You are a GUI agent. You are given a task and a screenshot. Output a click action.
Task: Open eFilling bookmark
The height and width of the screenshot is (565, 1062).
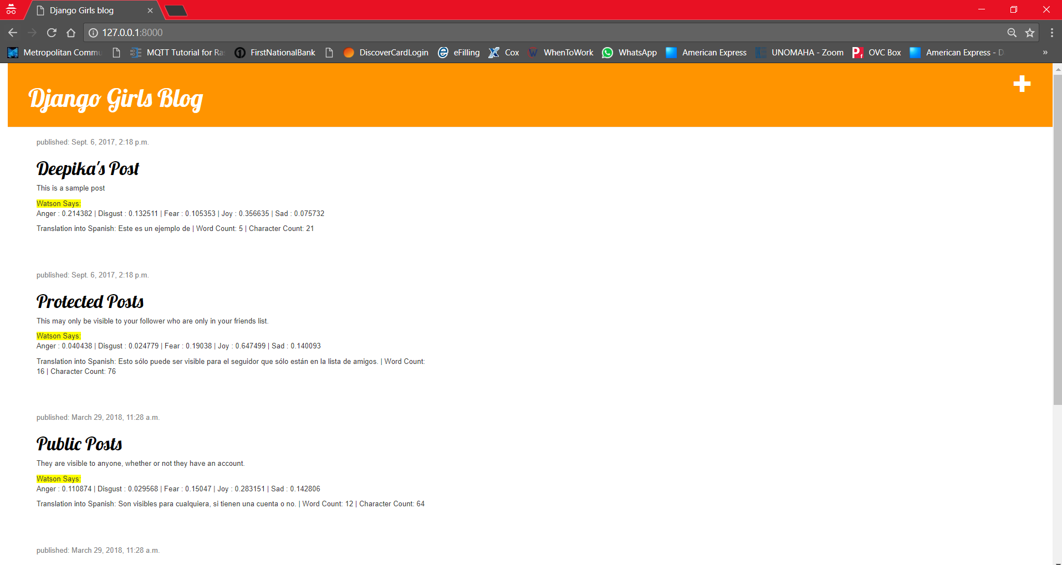tap(459, 53)
